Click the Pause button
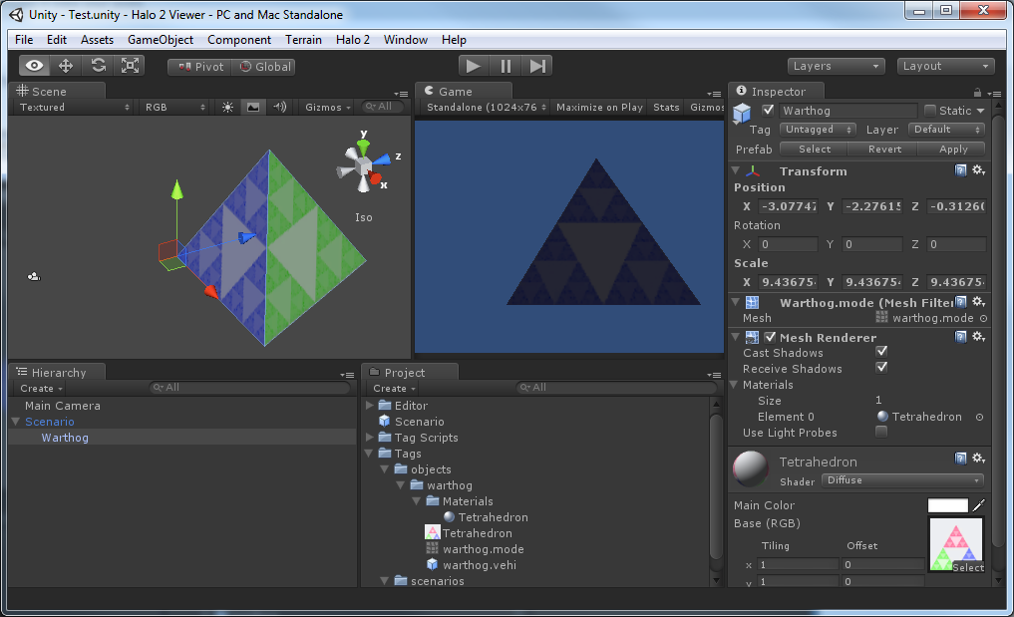Screen dimensions: 1014x617 (506, 66)
